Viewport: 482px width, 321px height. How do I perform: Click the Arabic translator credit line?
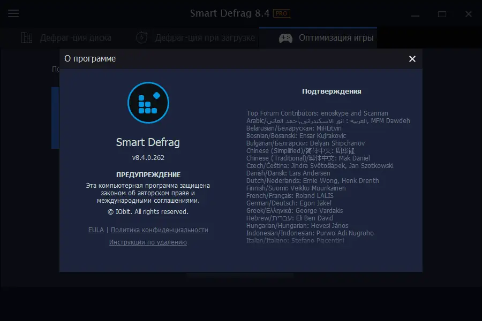[328, 121]
